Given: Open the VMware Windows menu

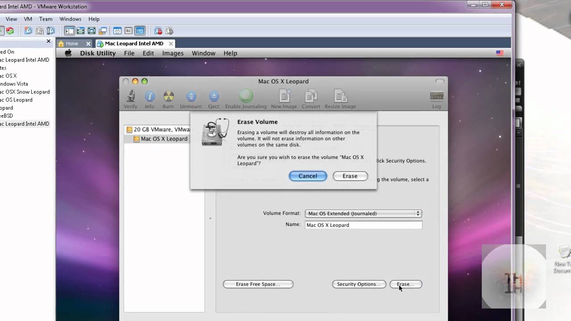Looking at the screenshot, I should (x=70, y=19).
